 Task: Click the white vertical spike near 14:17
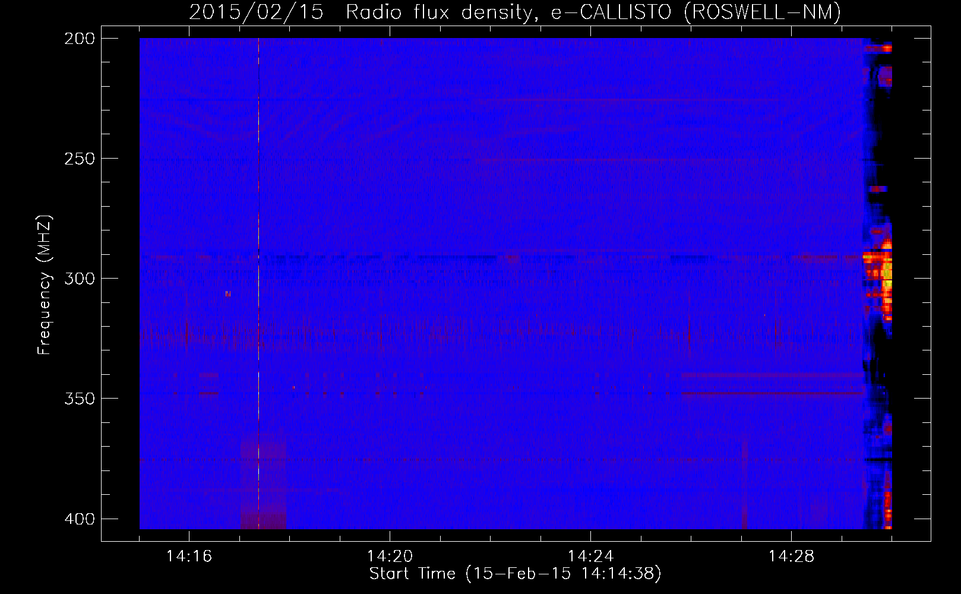pos(258,283)
